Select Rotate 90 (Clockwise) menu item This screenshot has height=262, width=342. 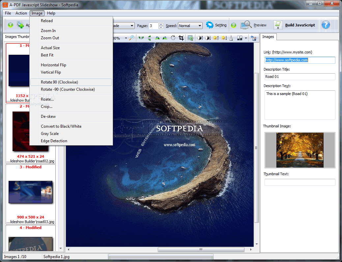tap(71, 82)
